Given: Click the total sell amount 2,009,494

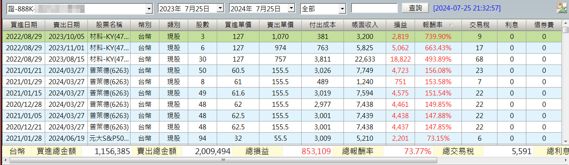Looking at the screenshot, I should [x=213, y=151].
